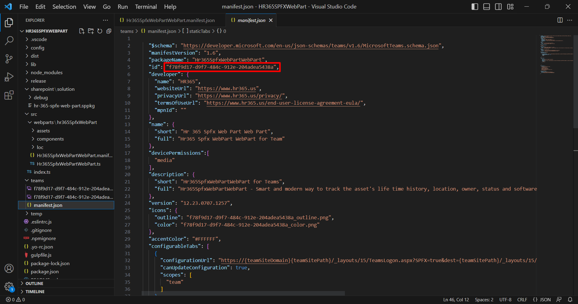Follow the termsOfUseUrl EULA link
The image size is (578, 304).
283,103
